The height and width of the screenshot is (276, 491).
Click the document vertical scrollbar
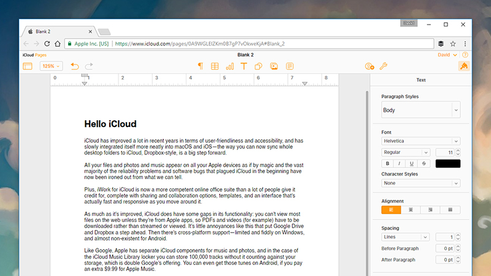367,183
